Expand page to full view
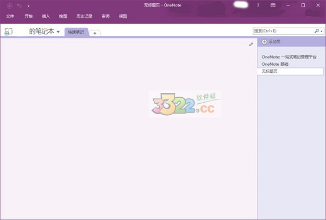This screenshot has width=326, height=220. (251, 45)
